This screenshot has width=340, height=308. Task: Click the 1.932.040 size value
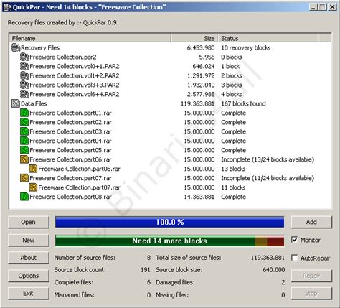coord(201,85)
